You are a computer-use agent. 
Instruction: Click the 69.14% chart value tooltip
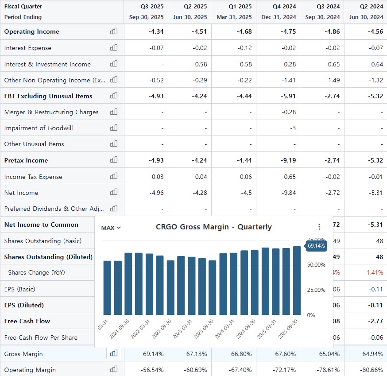pyautogui.click(x=316, y=245)
